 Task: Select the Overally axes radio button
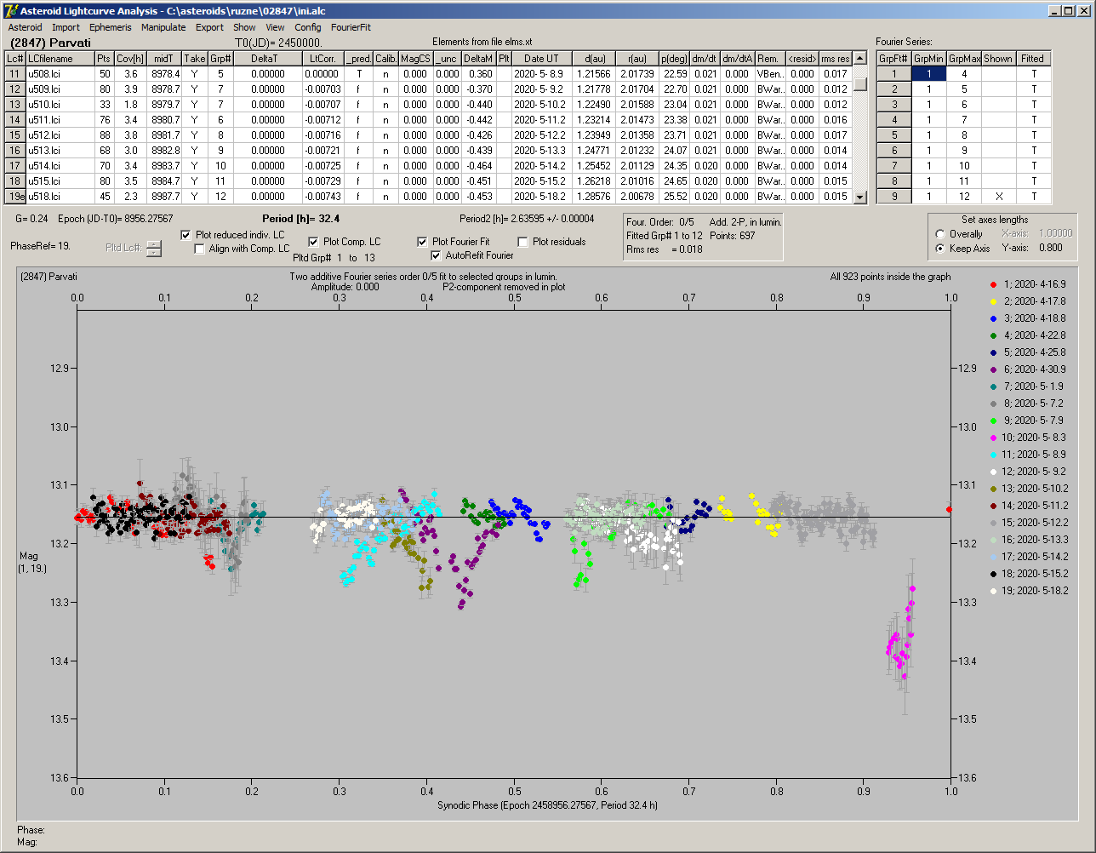coord(939,234)
